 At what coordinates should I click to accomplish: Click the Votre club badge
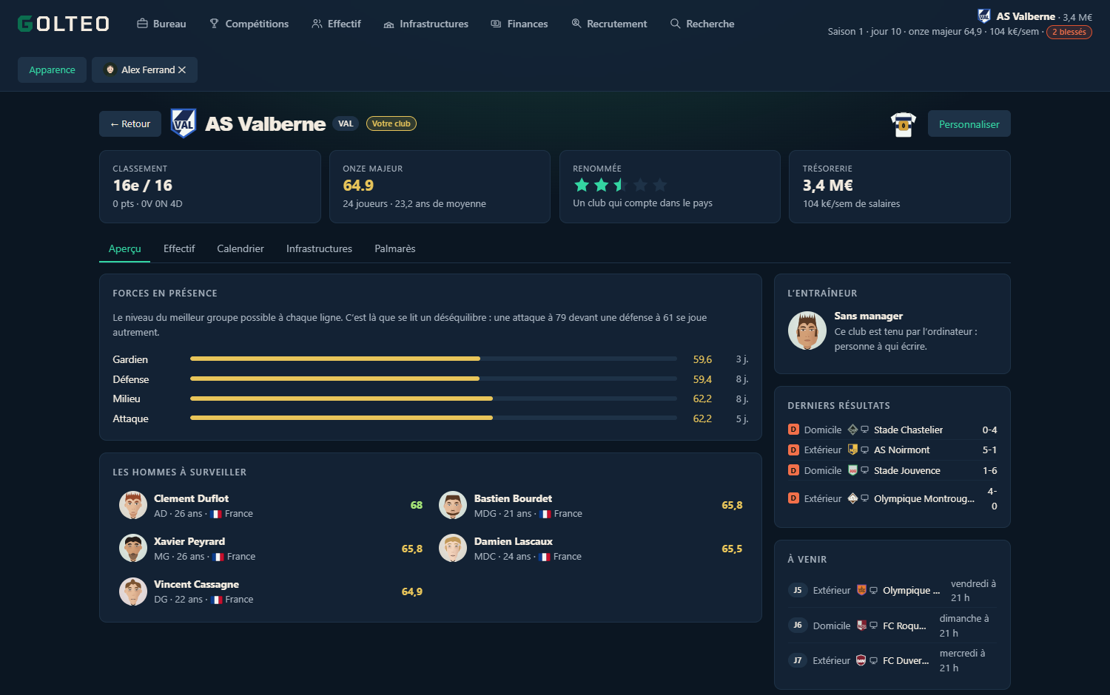(391, 123)
